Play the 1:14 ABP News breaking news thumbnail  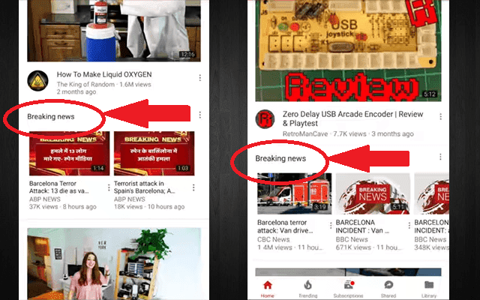pos(70,153)
